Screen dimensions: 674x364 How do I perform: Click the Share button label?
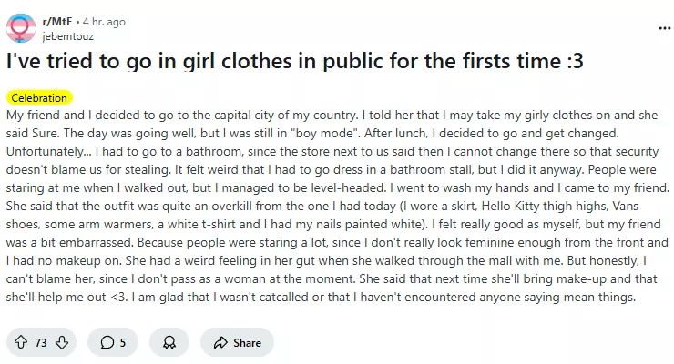247,342
